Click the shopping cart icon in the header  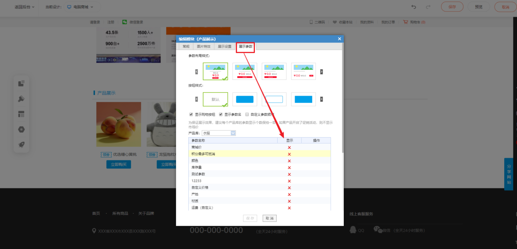[x=406, y=22]
